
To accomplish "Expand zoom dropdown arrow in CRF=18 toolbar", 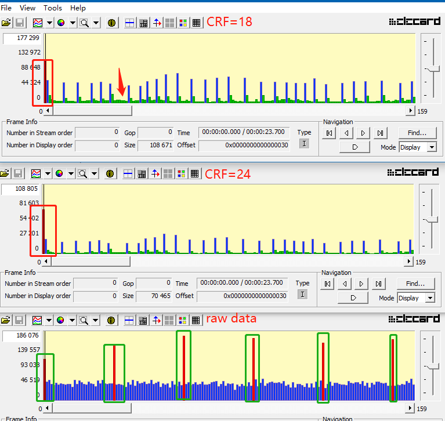I will coord(96,23).
